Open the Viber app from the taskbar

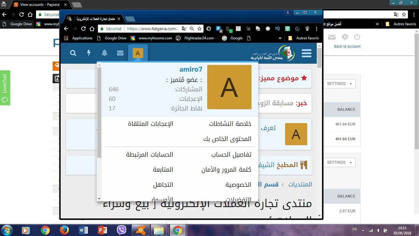pos(122,230)
